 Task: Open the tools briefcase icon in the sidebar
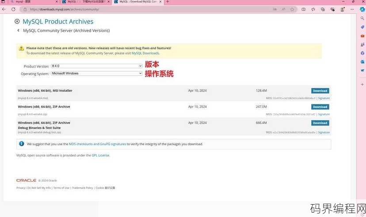click(362, 36)
